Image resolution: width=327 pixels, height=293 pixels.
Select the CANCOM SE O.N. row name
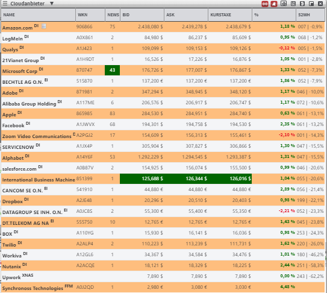tap(22, 191)
